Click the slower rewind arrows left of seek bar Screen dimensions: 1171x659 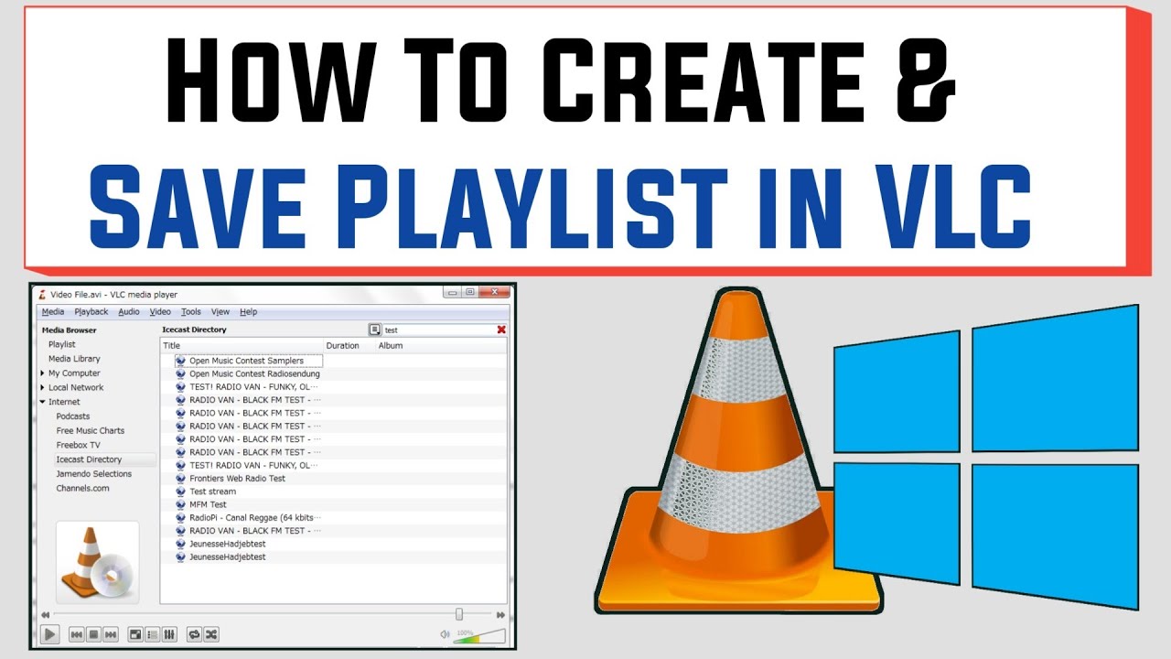[x=46, y=615]
